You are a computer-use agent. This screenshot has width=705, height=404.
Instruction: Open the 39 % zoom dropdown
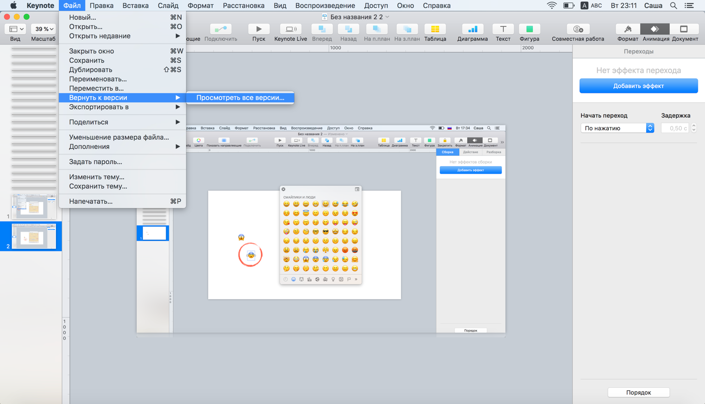(x=43, y=29)
